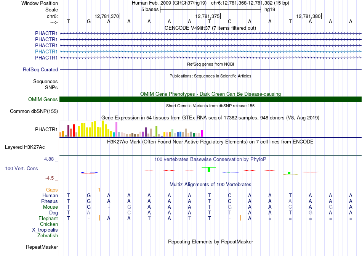Open the Common dbSNP(155) track label
Image resolution: width=362 pixels, height=256 pixels.
point(34,111)
